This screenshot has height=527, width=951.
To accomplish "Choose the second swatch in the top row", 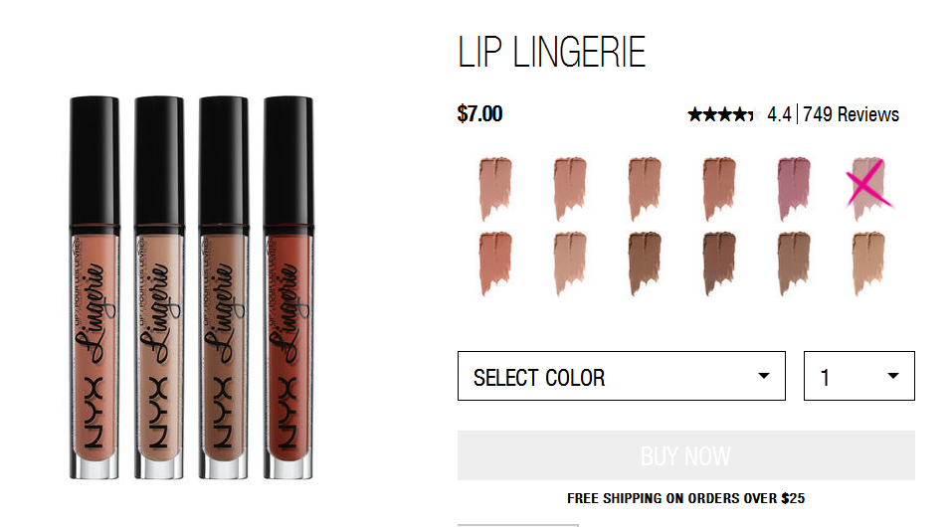I will coord(570,189).
